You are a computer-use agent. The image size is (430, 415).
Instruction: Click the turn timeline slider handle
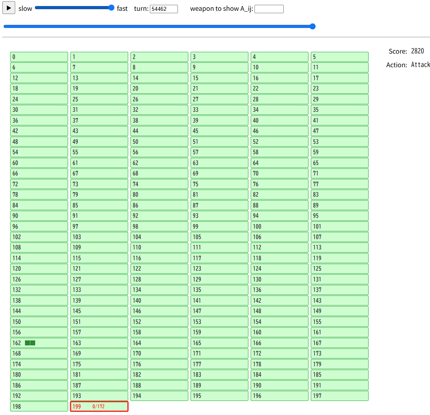(x=313, y=26)
